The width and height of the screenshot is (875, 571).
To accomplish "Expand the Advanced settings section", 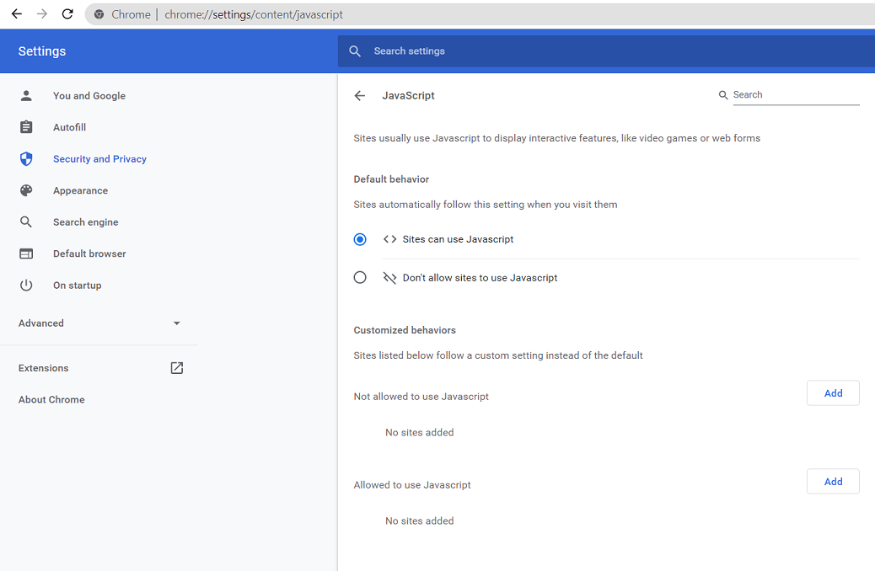I will coord(99,323).
